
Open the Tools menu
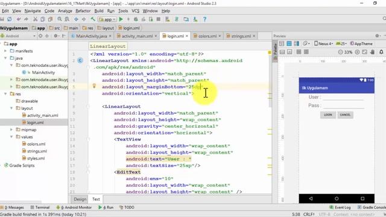pos(123,11)
